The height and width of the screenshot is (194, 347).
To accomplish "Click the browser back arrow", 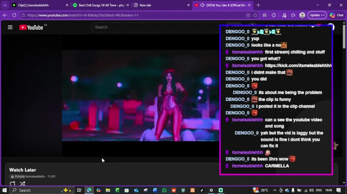I will tap(5, 15).
